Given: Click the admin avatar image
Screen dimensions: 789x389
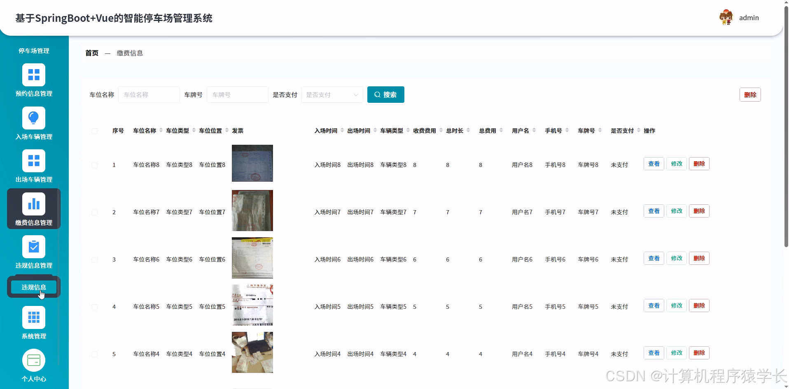Looking at the screenshot, I should tap(726, 17).
